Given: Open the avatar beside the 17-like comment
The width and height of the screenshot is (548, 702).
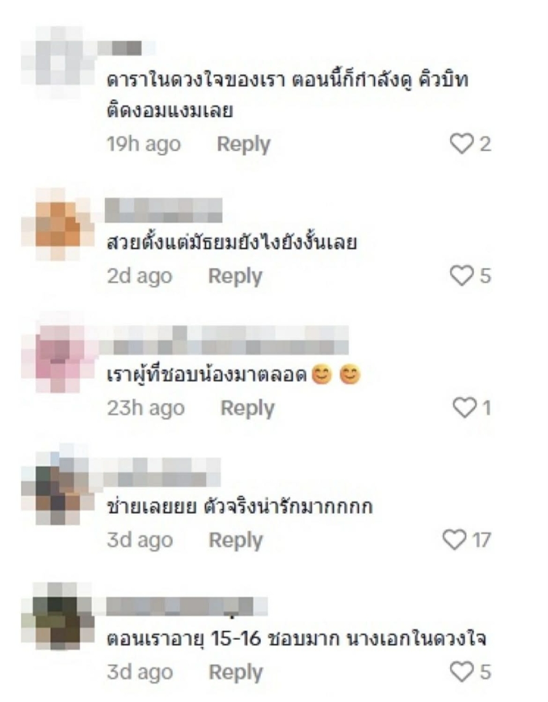Looking at the screenshot, I should click(58, 489).
